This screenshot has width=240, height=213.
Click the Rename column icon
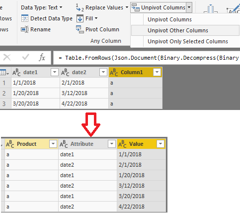click(25, 29)
